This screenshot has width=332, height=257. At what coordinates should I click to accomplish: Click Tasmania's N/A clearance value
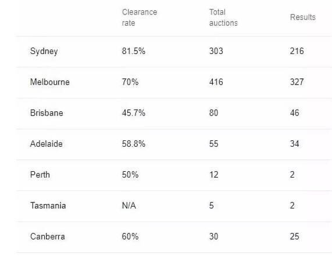click(x=129, y=205)
